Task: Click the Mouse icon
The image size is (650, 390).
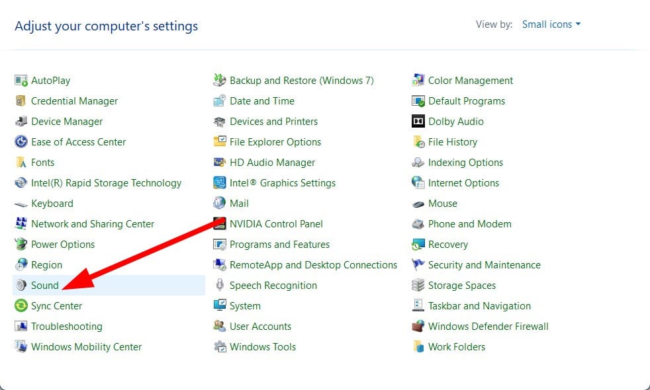Action: pyautogui.click(x=418, y=204)
